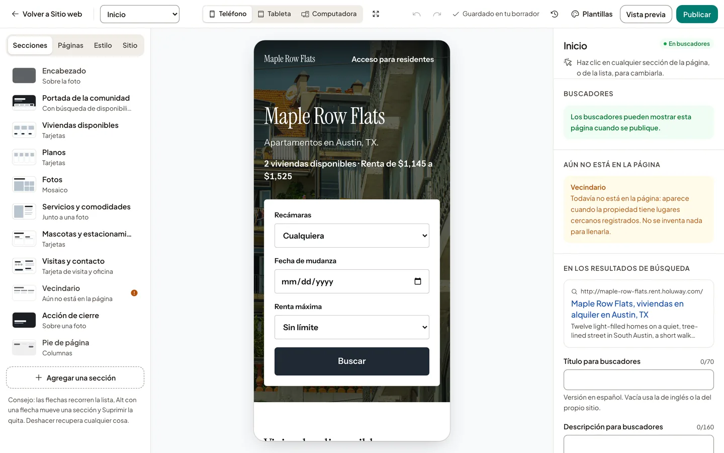Click Agregar una sección
Image resolution: width=724 pixels, height=453 pixels.
pyautogui.click(x=75, y=377)
